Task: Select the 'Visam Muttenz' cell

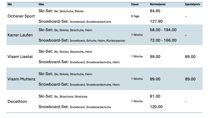Action: 21,79
